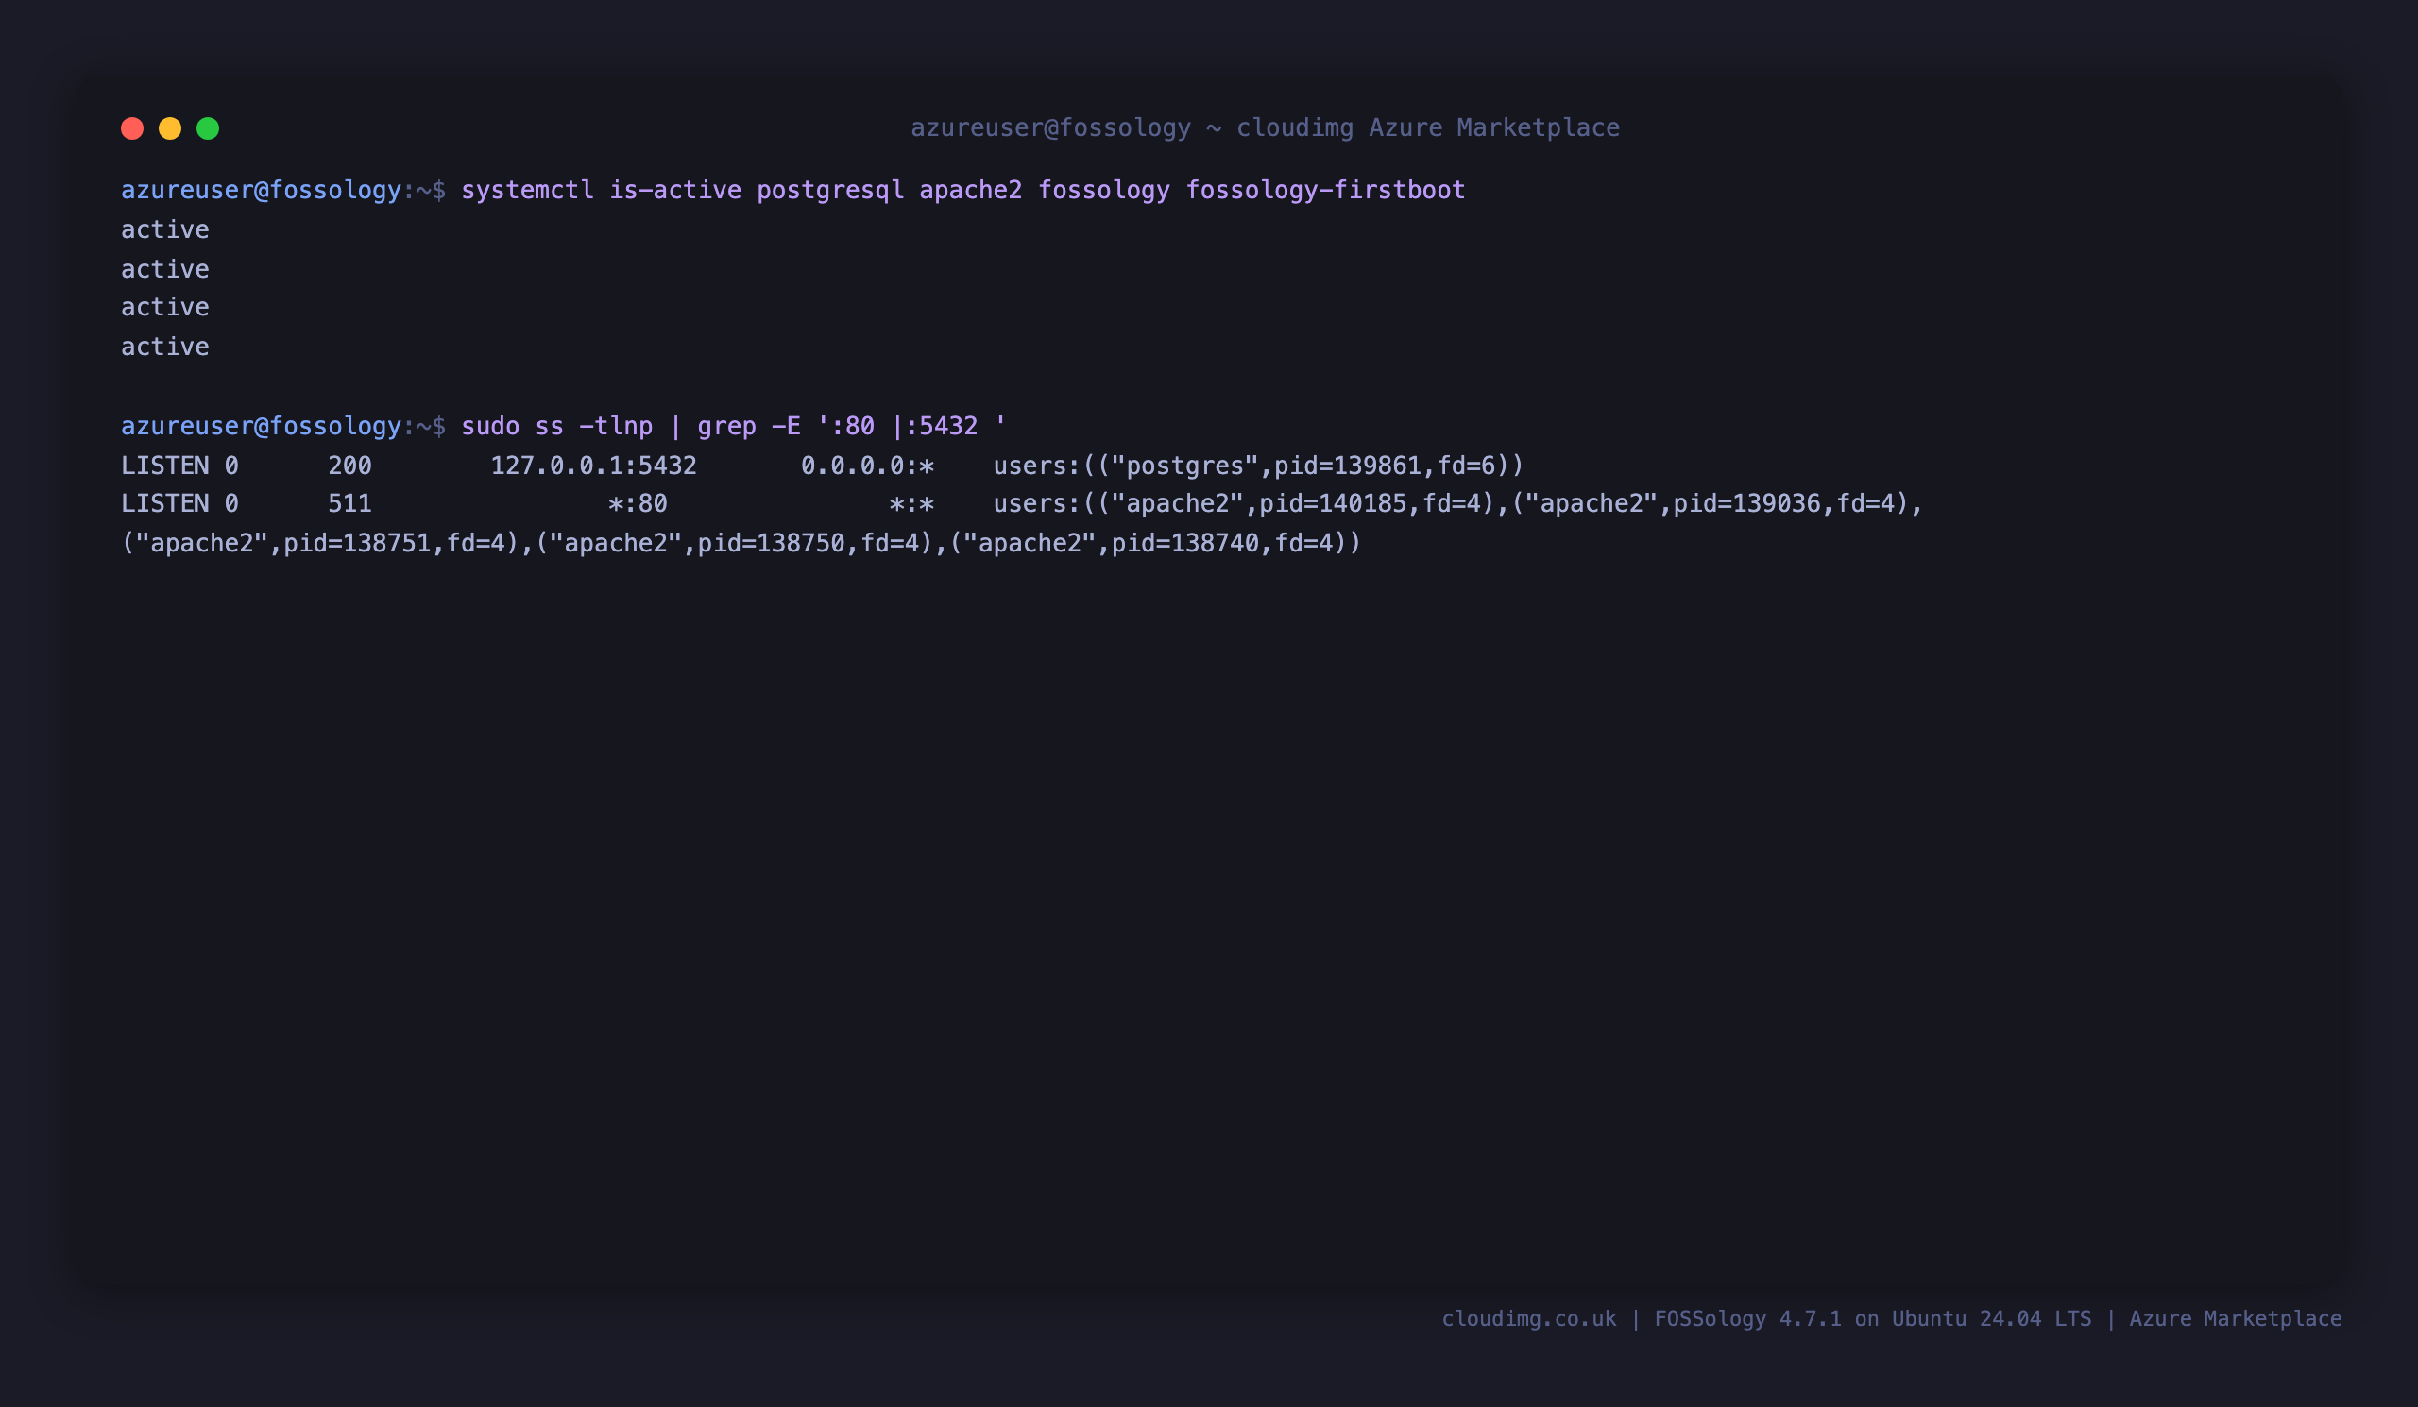2418x1407 pixels.
Task: Click the '0.0.0.0:*' peer address
Action: 867,466
